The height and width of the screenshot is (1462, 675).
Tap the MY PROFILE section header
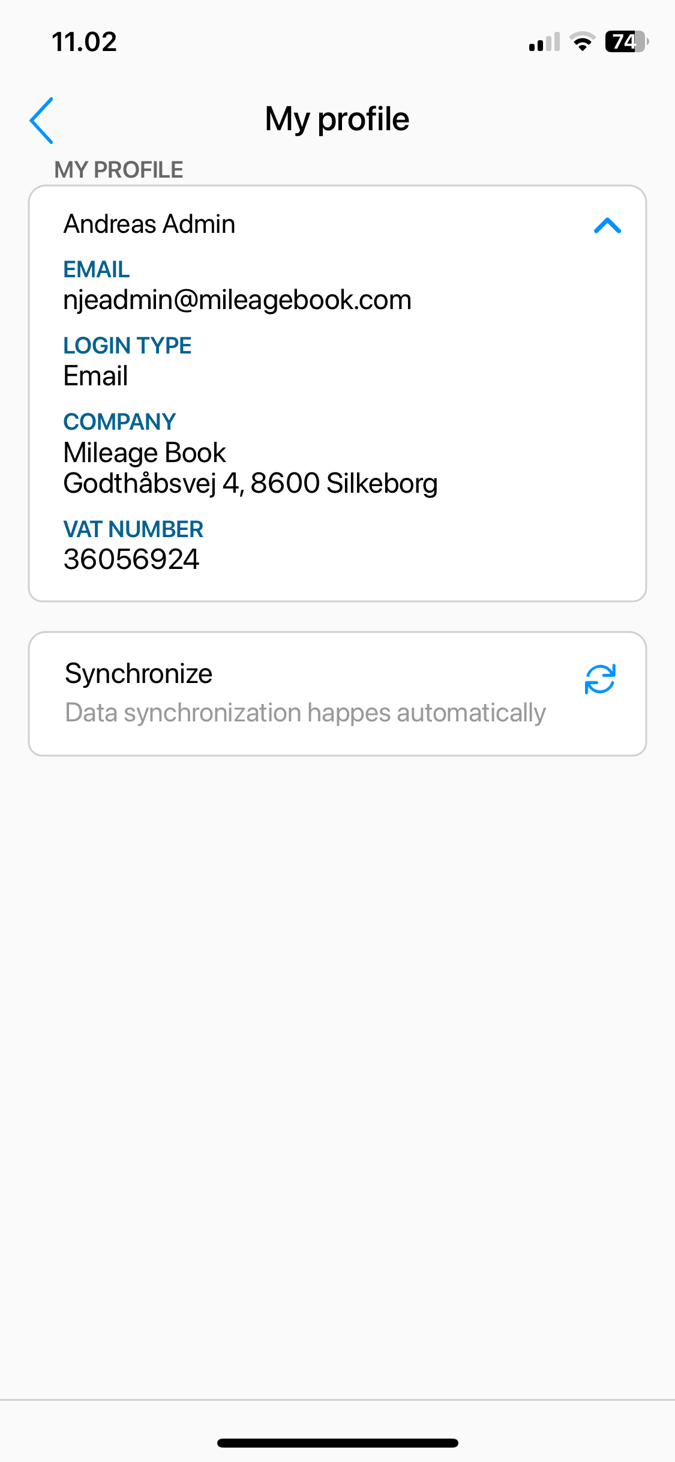pos(119,170)
